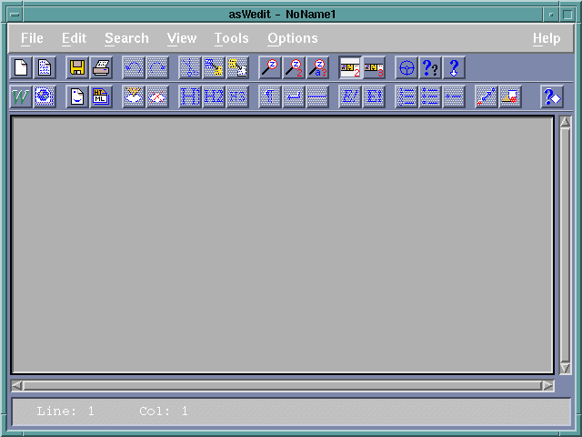Click the vertical scrollbar down arrow
This screenshot has width=582, height=437.
(565, 368)
